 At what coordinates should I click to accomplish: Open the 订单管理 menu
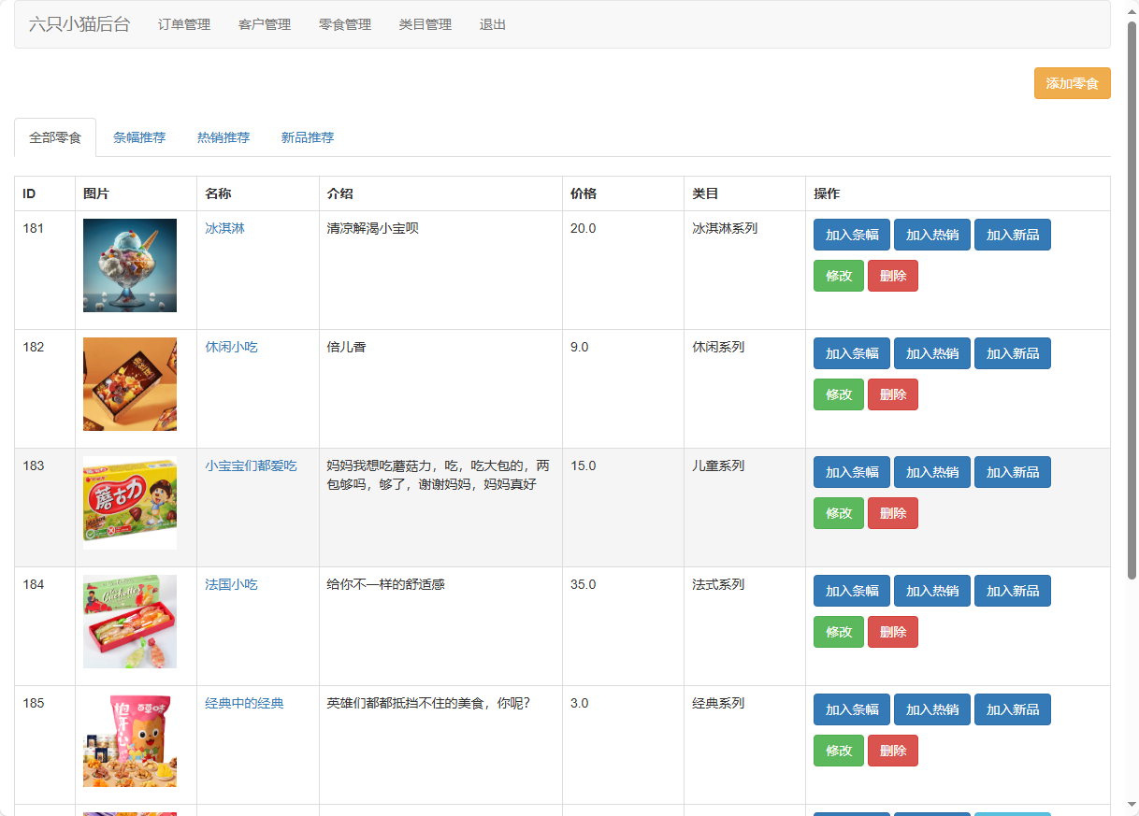(x=184, y=25)
